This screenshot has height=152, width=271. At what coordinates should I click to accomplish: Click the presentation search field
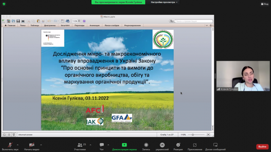194,21
